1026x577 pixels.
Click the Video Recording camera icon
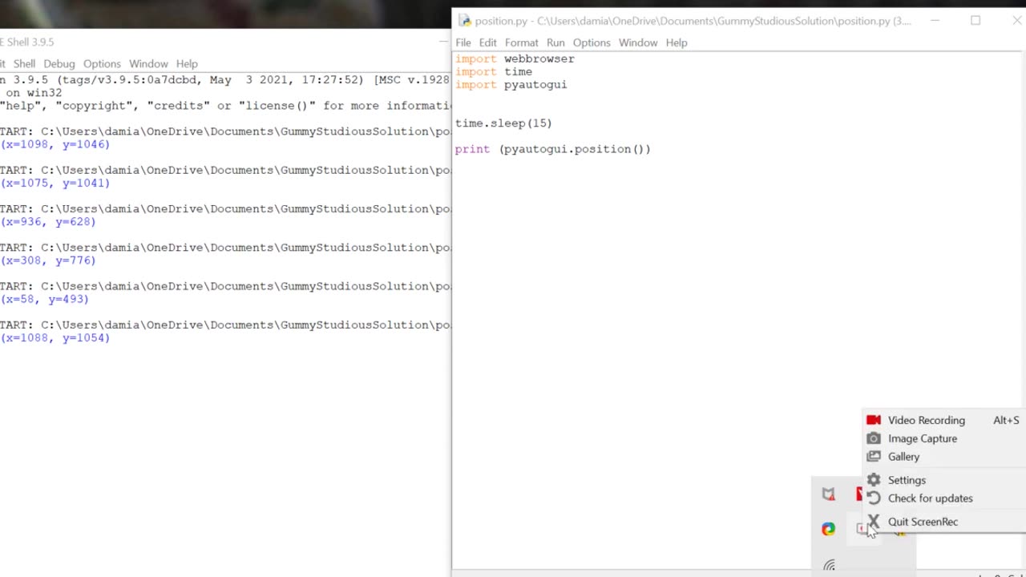(x=874, y=420)
